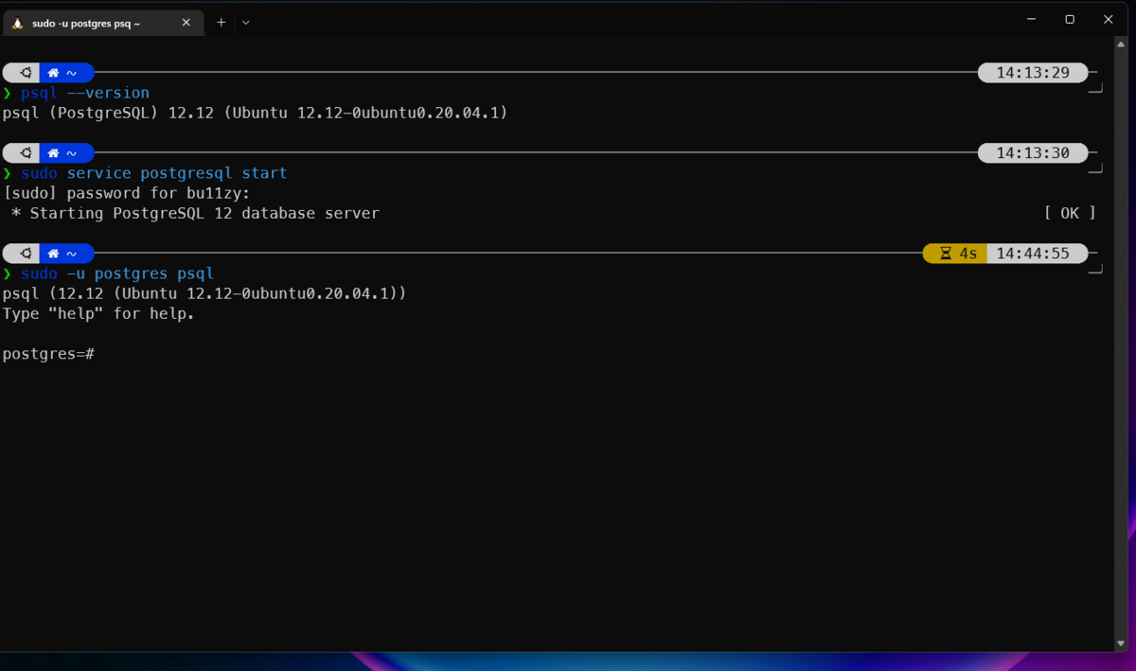Click the 'sudo service postgresql start' command text
Image resolution: width=1136 pixels, height=671 pixels.
[x=154, y=172]
